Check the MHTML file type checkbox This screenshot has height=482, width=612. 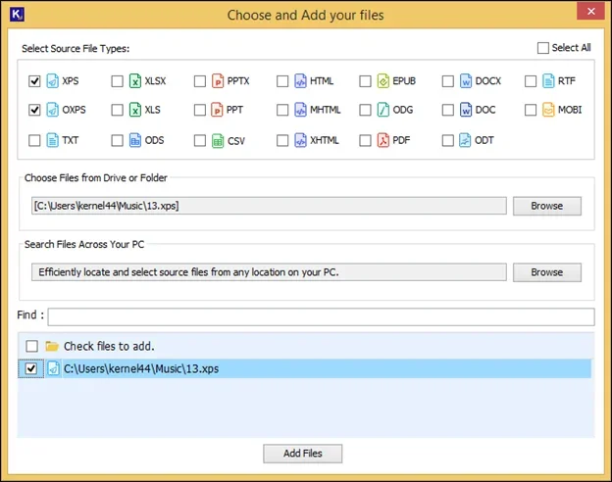point(282,110)
